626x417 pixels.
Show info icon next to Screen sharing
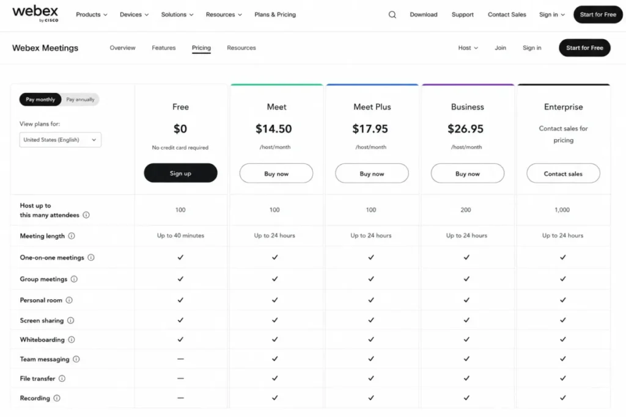click(x=71, y=321)
